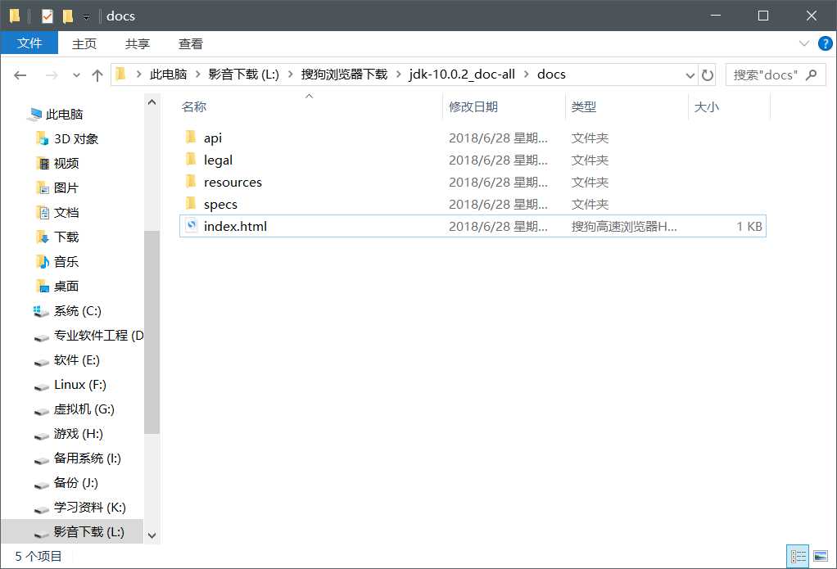Select the specs folder
The image size is (837, 569).
[473, 204]
